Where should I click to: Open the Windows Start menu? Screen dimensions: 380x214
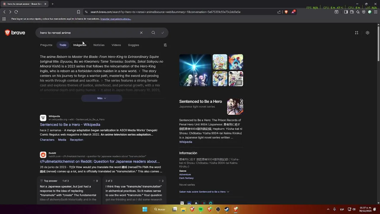coord(145,209)
